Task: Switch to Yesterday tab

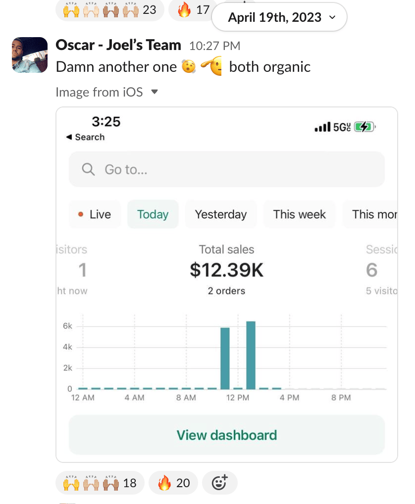Action: pyautogui.click(x=221, y=214)
